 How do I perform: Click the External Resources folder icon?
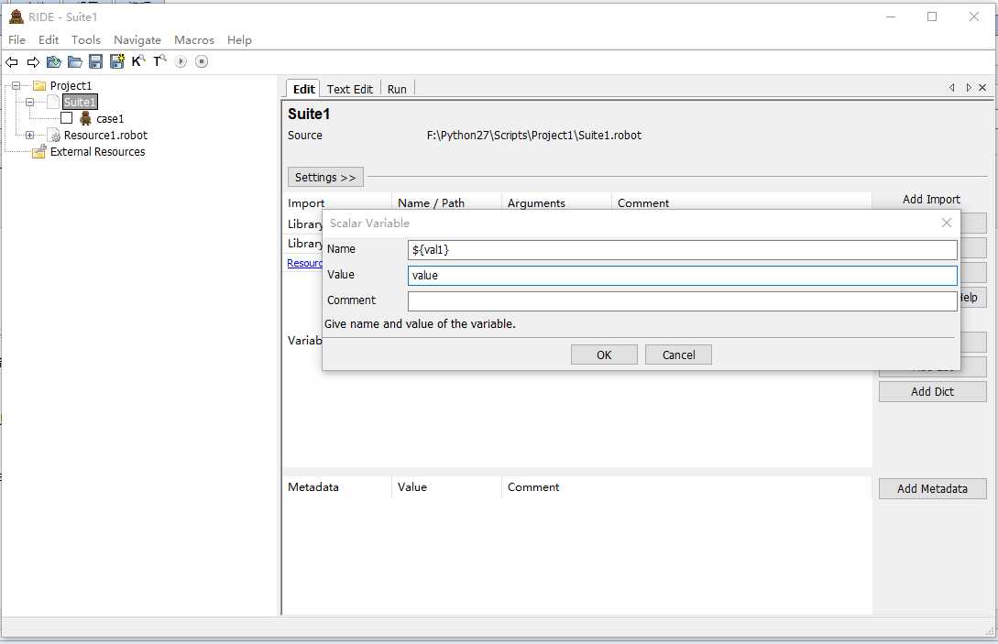[38, 151]
